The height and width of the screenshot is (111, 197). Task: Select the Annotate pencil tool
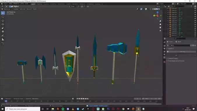pos(3,36)
